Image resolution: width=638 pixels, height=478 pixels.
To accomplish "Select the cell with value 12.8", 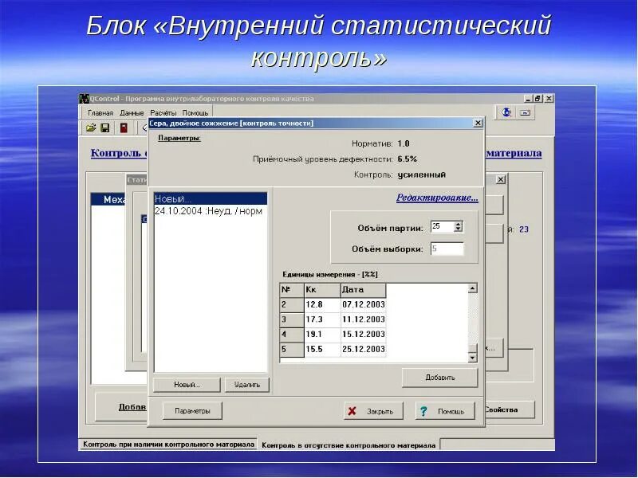I will click(322, 305).
